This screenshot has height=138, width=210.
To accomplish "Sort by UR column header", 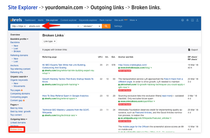I will pyautogui.click(x=100, y=57).
